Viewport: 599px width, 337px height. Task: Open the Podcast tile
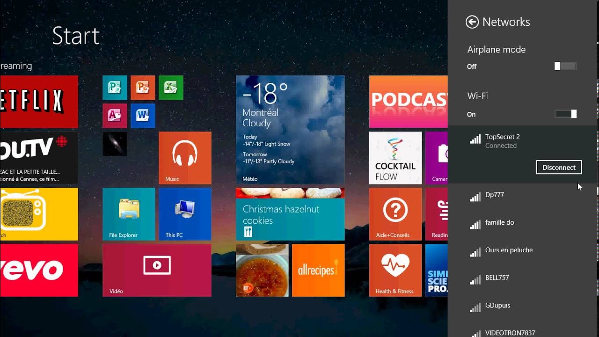[x=408, y=102]
